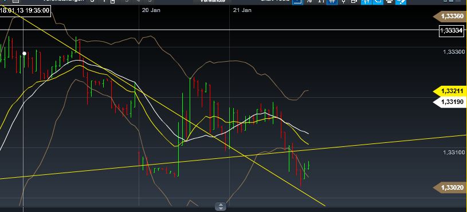Click the 20 Jan date label
The height and width of the screenshot is (212, 467).
(x=151, y=10)
